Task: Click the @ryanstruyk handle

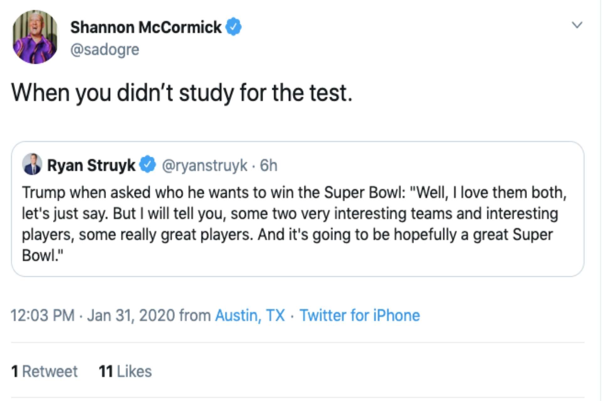Action: pos(204,165)
